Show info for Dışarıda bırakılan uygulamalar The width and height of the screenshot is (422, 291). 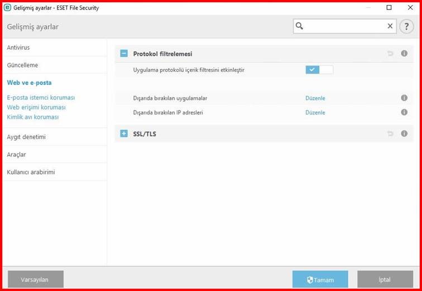(404, 98)
